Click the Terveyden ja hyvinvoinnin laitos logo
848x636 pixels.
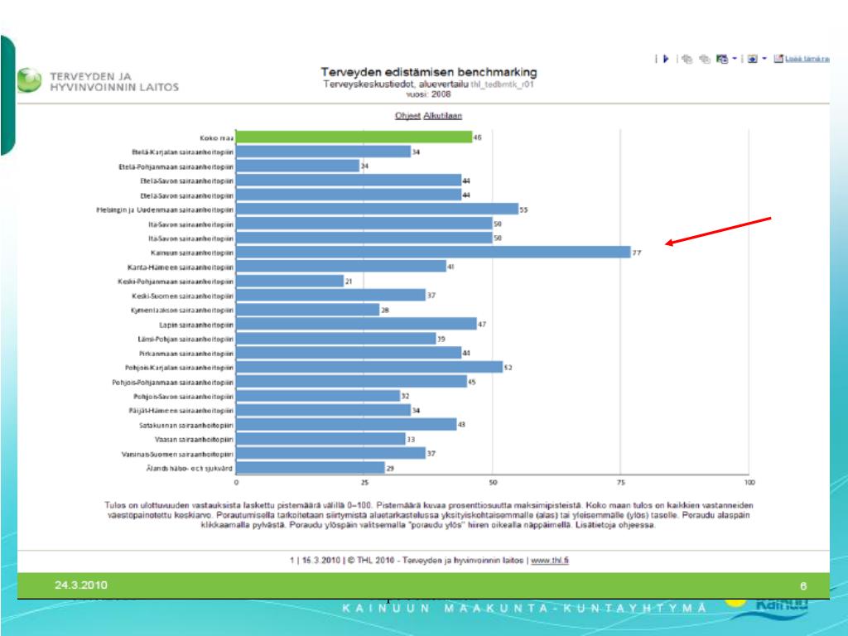pyautogui.click(x=98, y=81)
